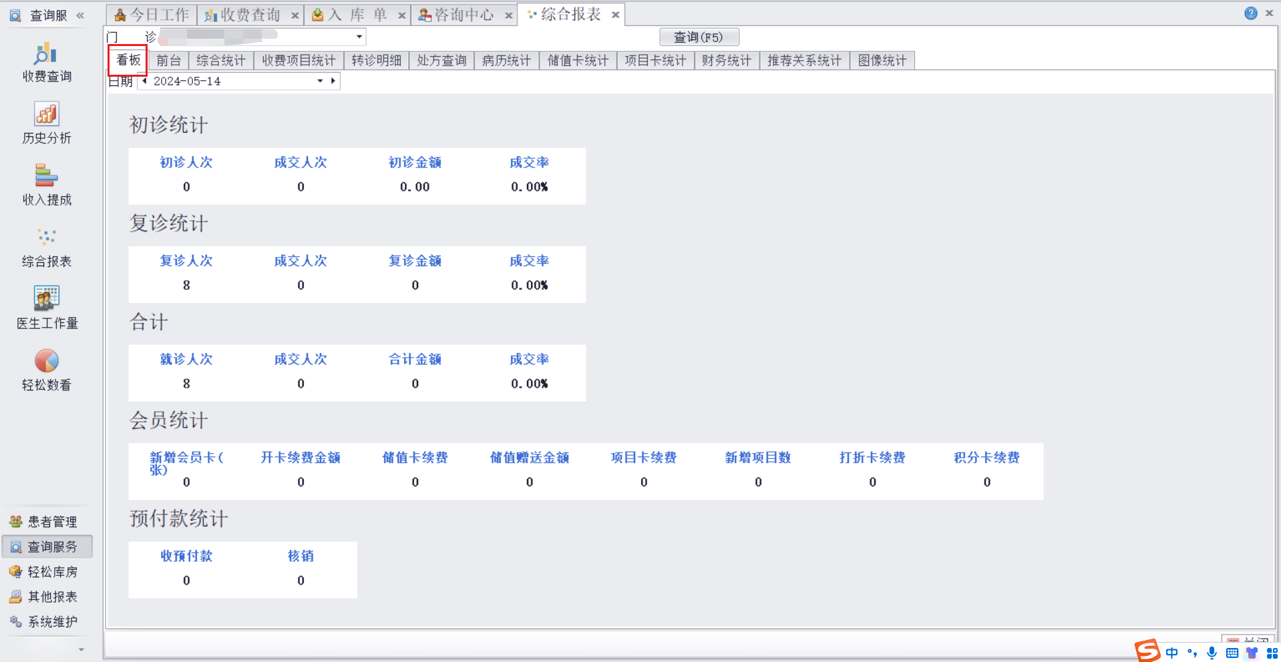1281x662 pixels.
Task: Click the 积分卡续费 label
Action: (986, 457)
